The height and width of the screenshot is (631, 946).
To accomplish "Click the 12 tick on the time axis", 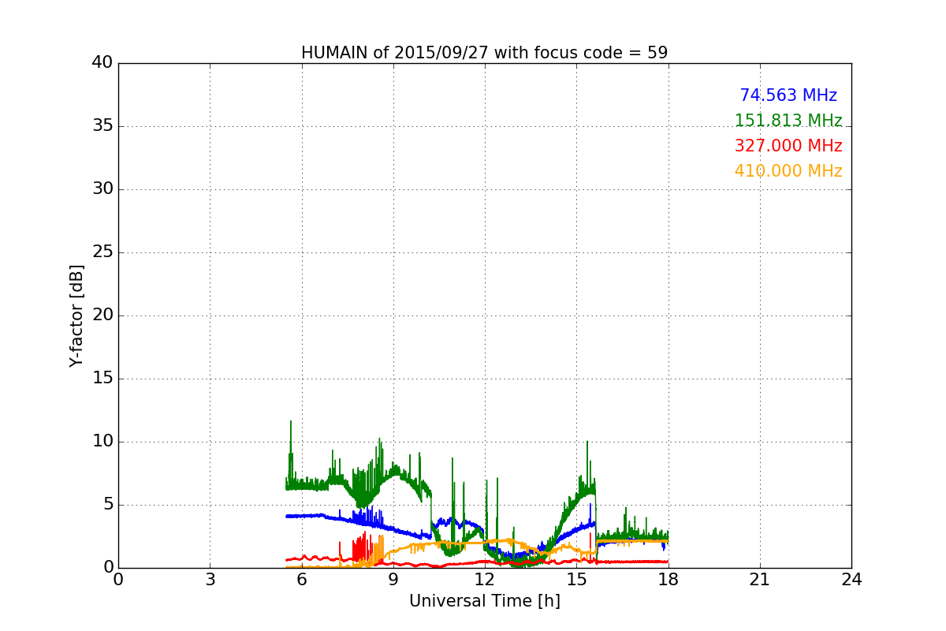I will (485, 580).
